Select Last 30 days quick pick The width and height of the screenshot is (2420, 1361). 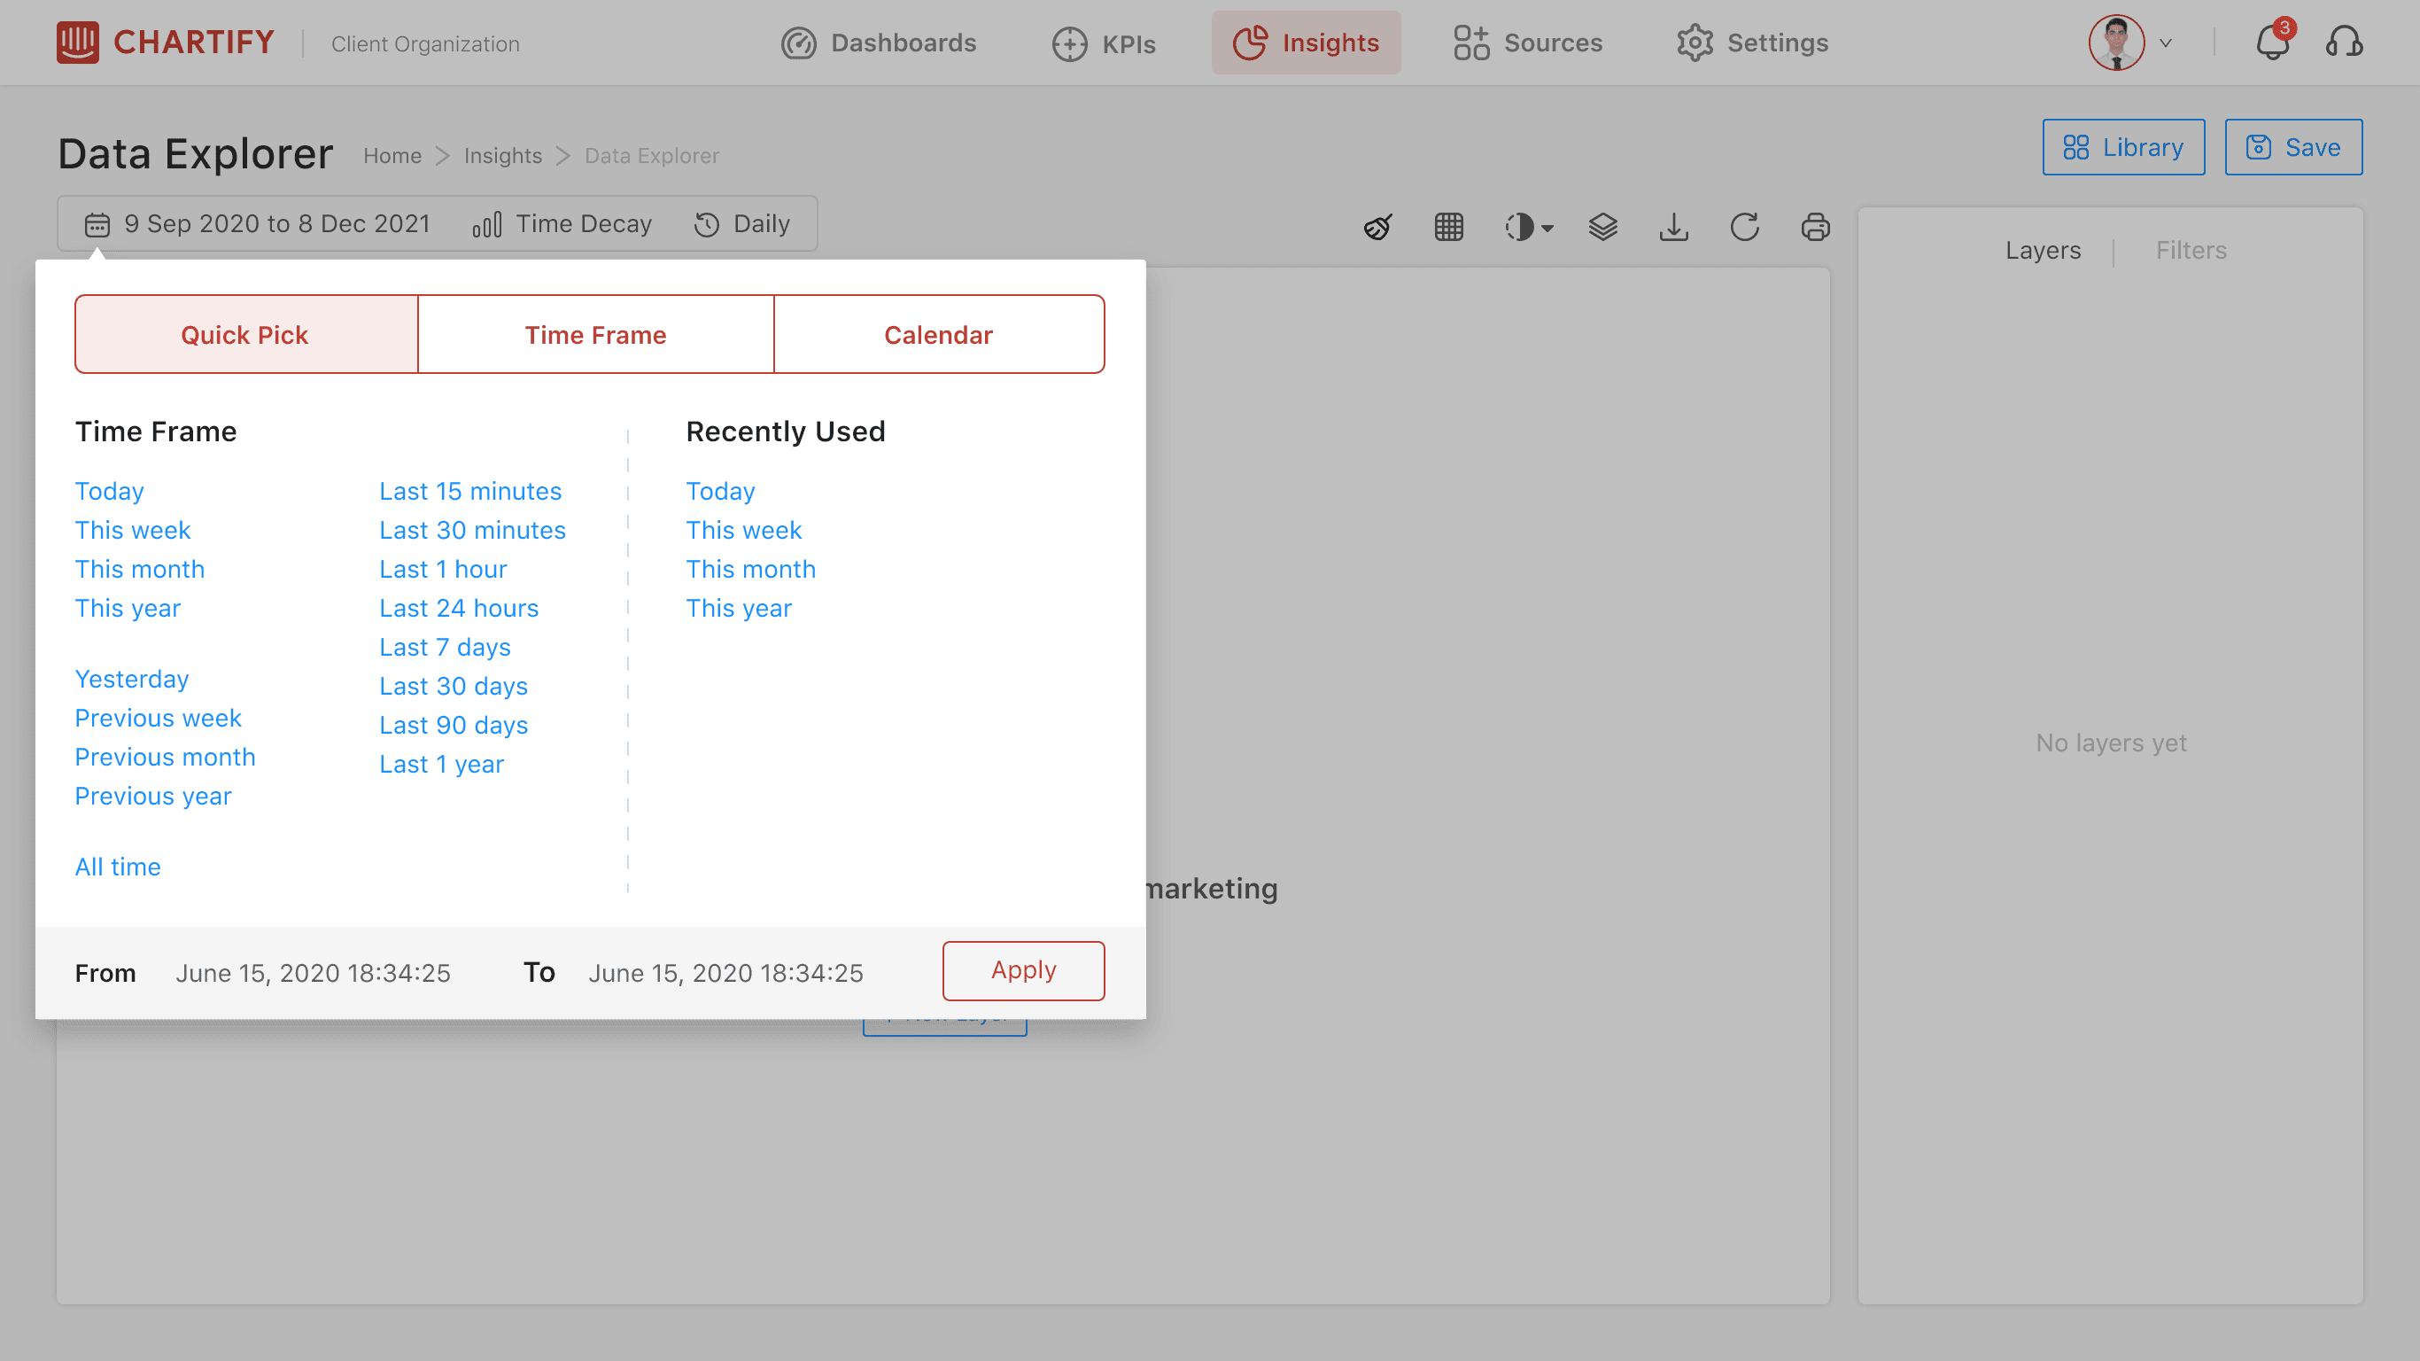click(454, 686)
